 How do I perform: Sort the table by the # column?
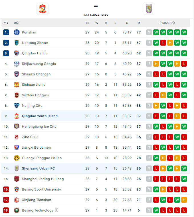[6, 23]
